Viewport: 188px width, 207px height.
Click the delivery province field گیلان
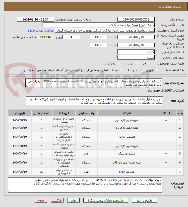pos(136,52)
